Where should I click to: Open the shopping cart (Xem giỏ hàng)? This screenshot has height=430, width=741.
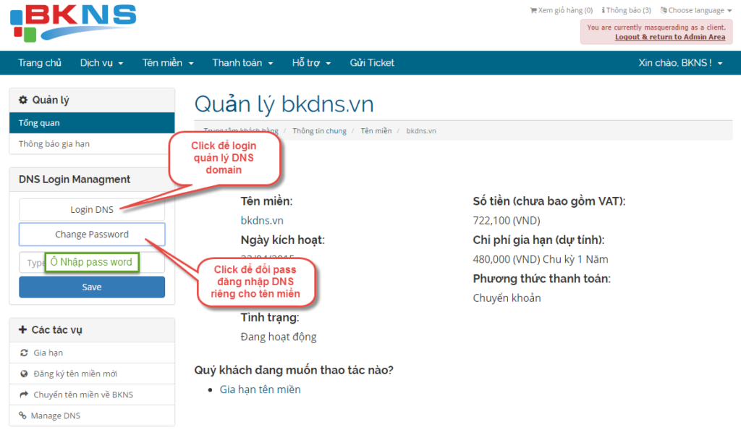click(561, 10)
